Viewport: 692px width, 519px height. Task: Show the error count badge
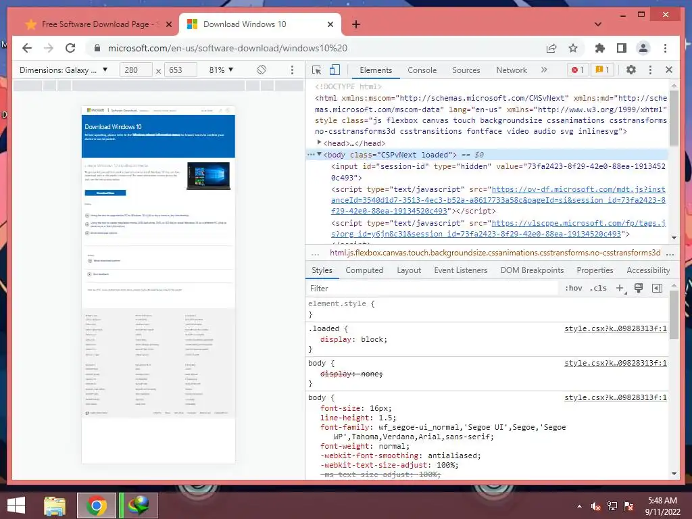pos(578,70)
